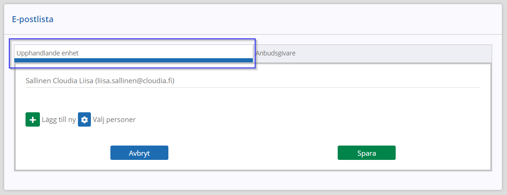Screen dimensions: 507x195
Task: Add a new recipient via Lägg till ny
Action: click(51, 120)
